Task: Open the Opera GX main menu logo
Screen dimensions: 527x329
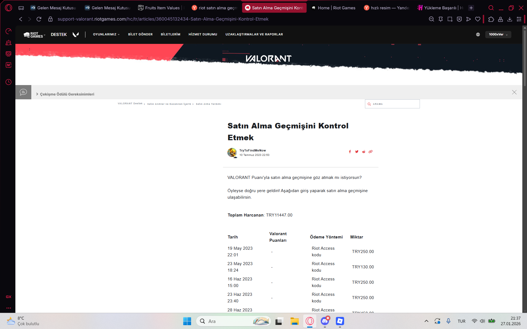Action: click(9, 8)
